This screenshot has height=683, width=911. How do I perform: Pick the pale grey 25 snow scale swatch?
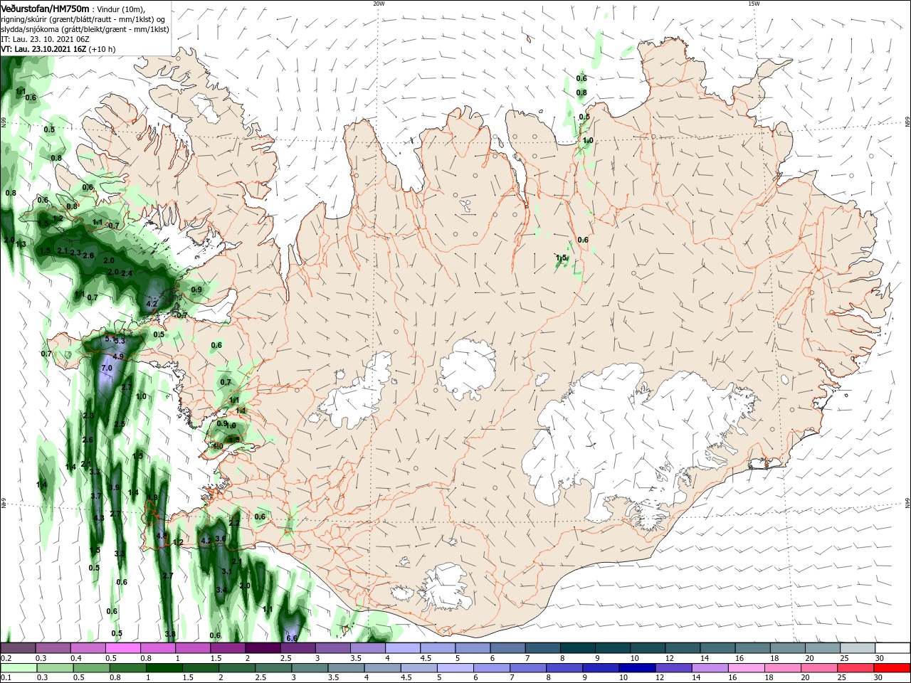pos(858,648)
